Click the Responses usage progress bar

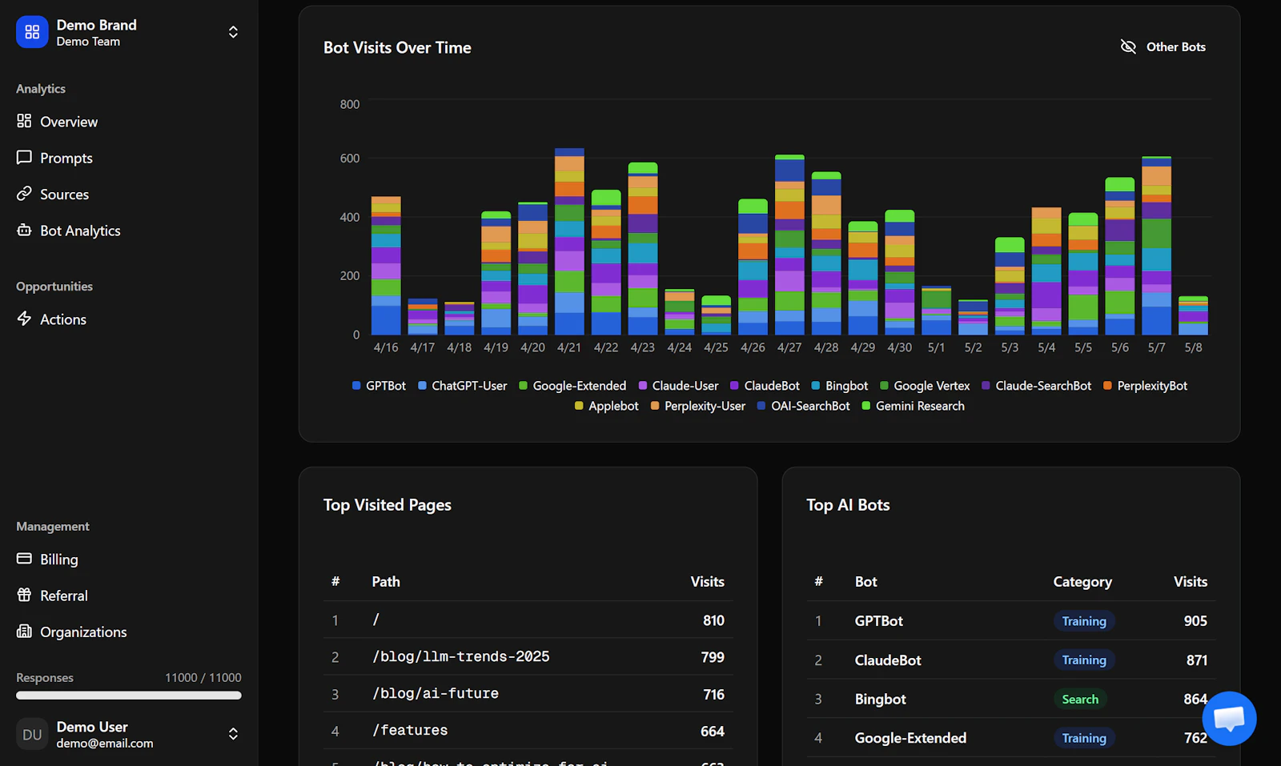tap(129, 696)
